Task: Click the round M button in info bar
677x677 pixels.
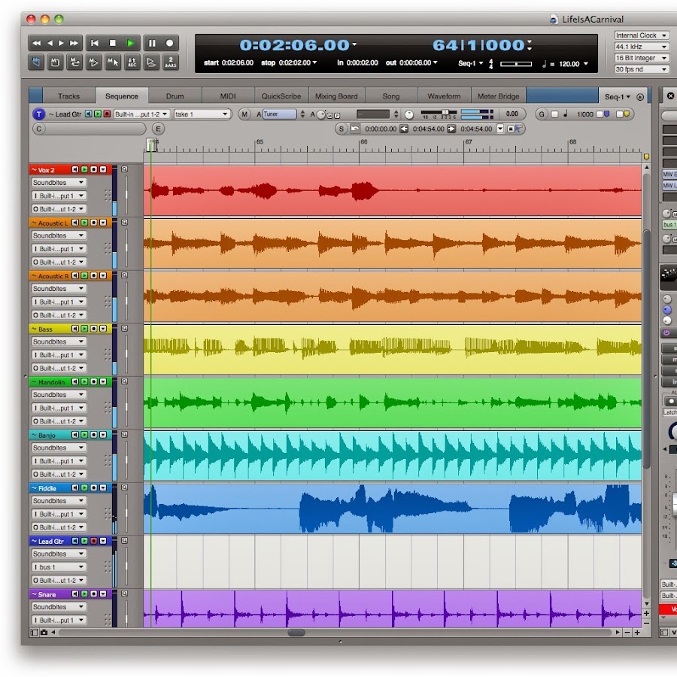Action: (x=244, y=114)
